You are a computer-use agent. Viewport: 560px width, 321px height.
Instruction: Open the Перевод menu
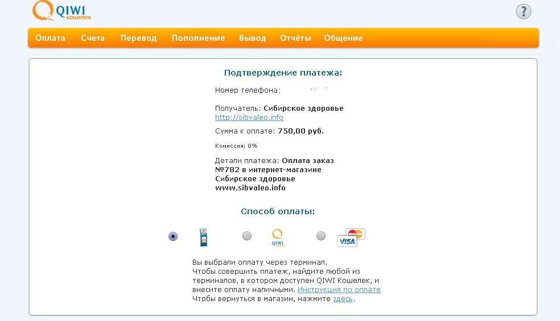click(x=138, y=38)
